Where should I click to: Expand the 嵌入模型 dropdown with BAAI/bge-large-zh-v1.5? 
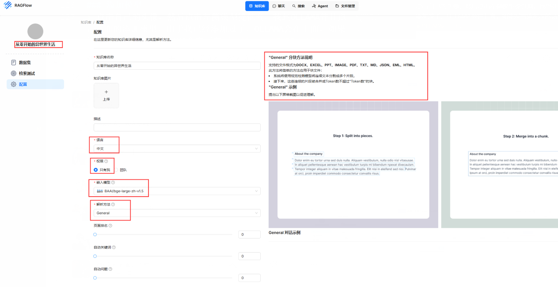[x=177, y=191]
